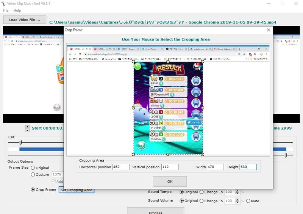Click the top-left crop handle

pos(133,61)
